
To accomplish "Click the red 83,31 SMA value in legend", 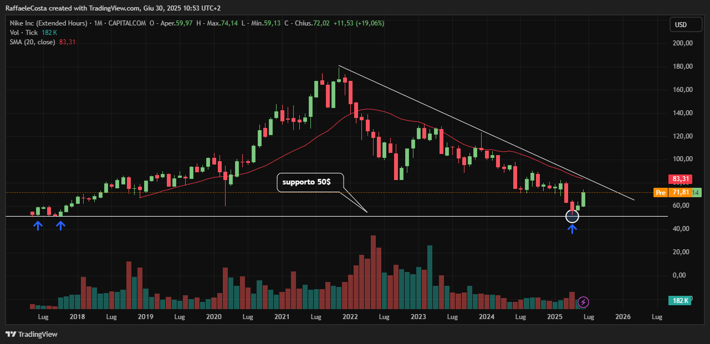I will point(67,42).
